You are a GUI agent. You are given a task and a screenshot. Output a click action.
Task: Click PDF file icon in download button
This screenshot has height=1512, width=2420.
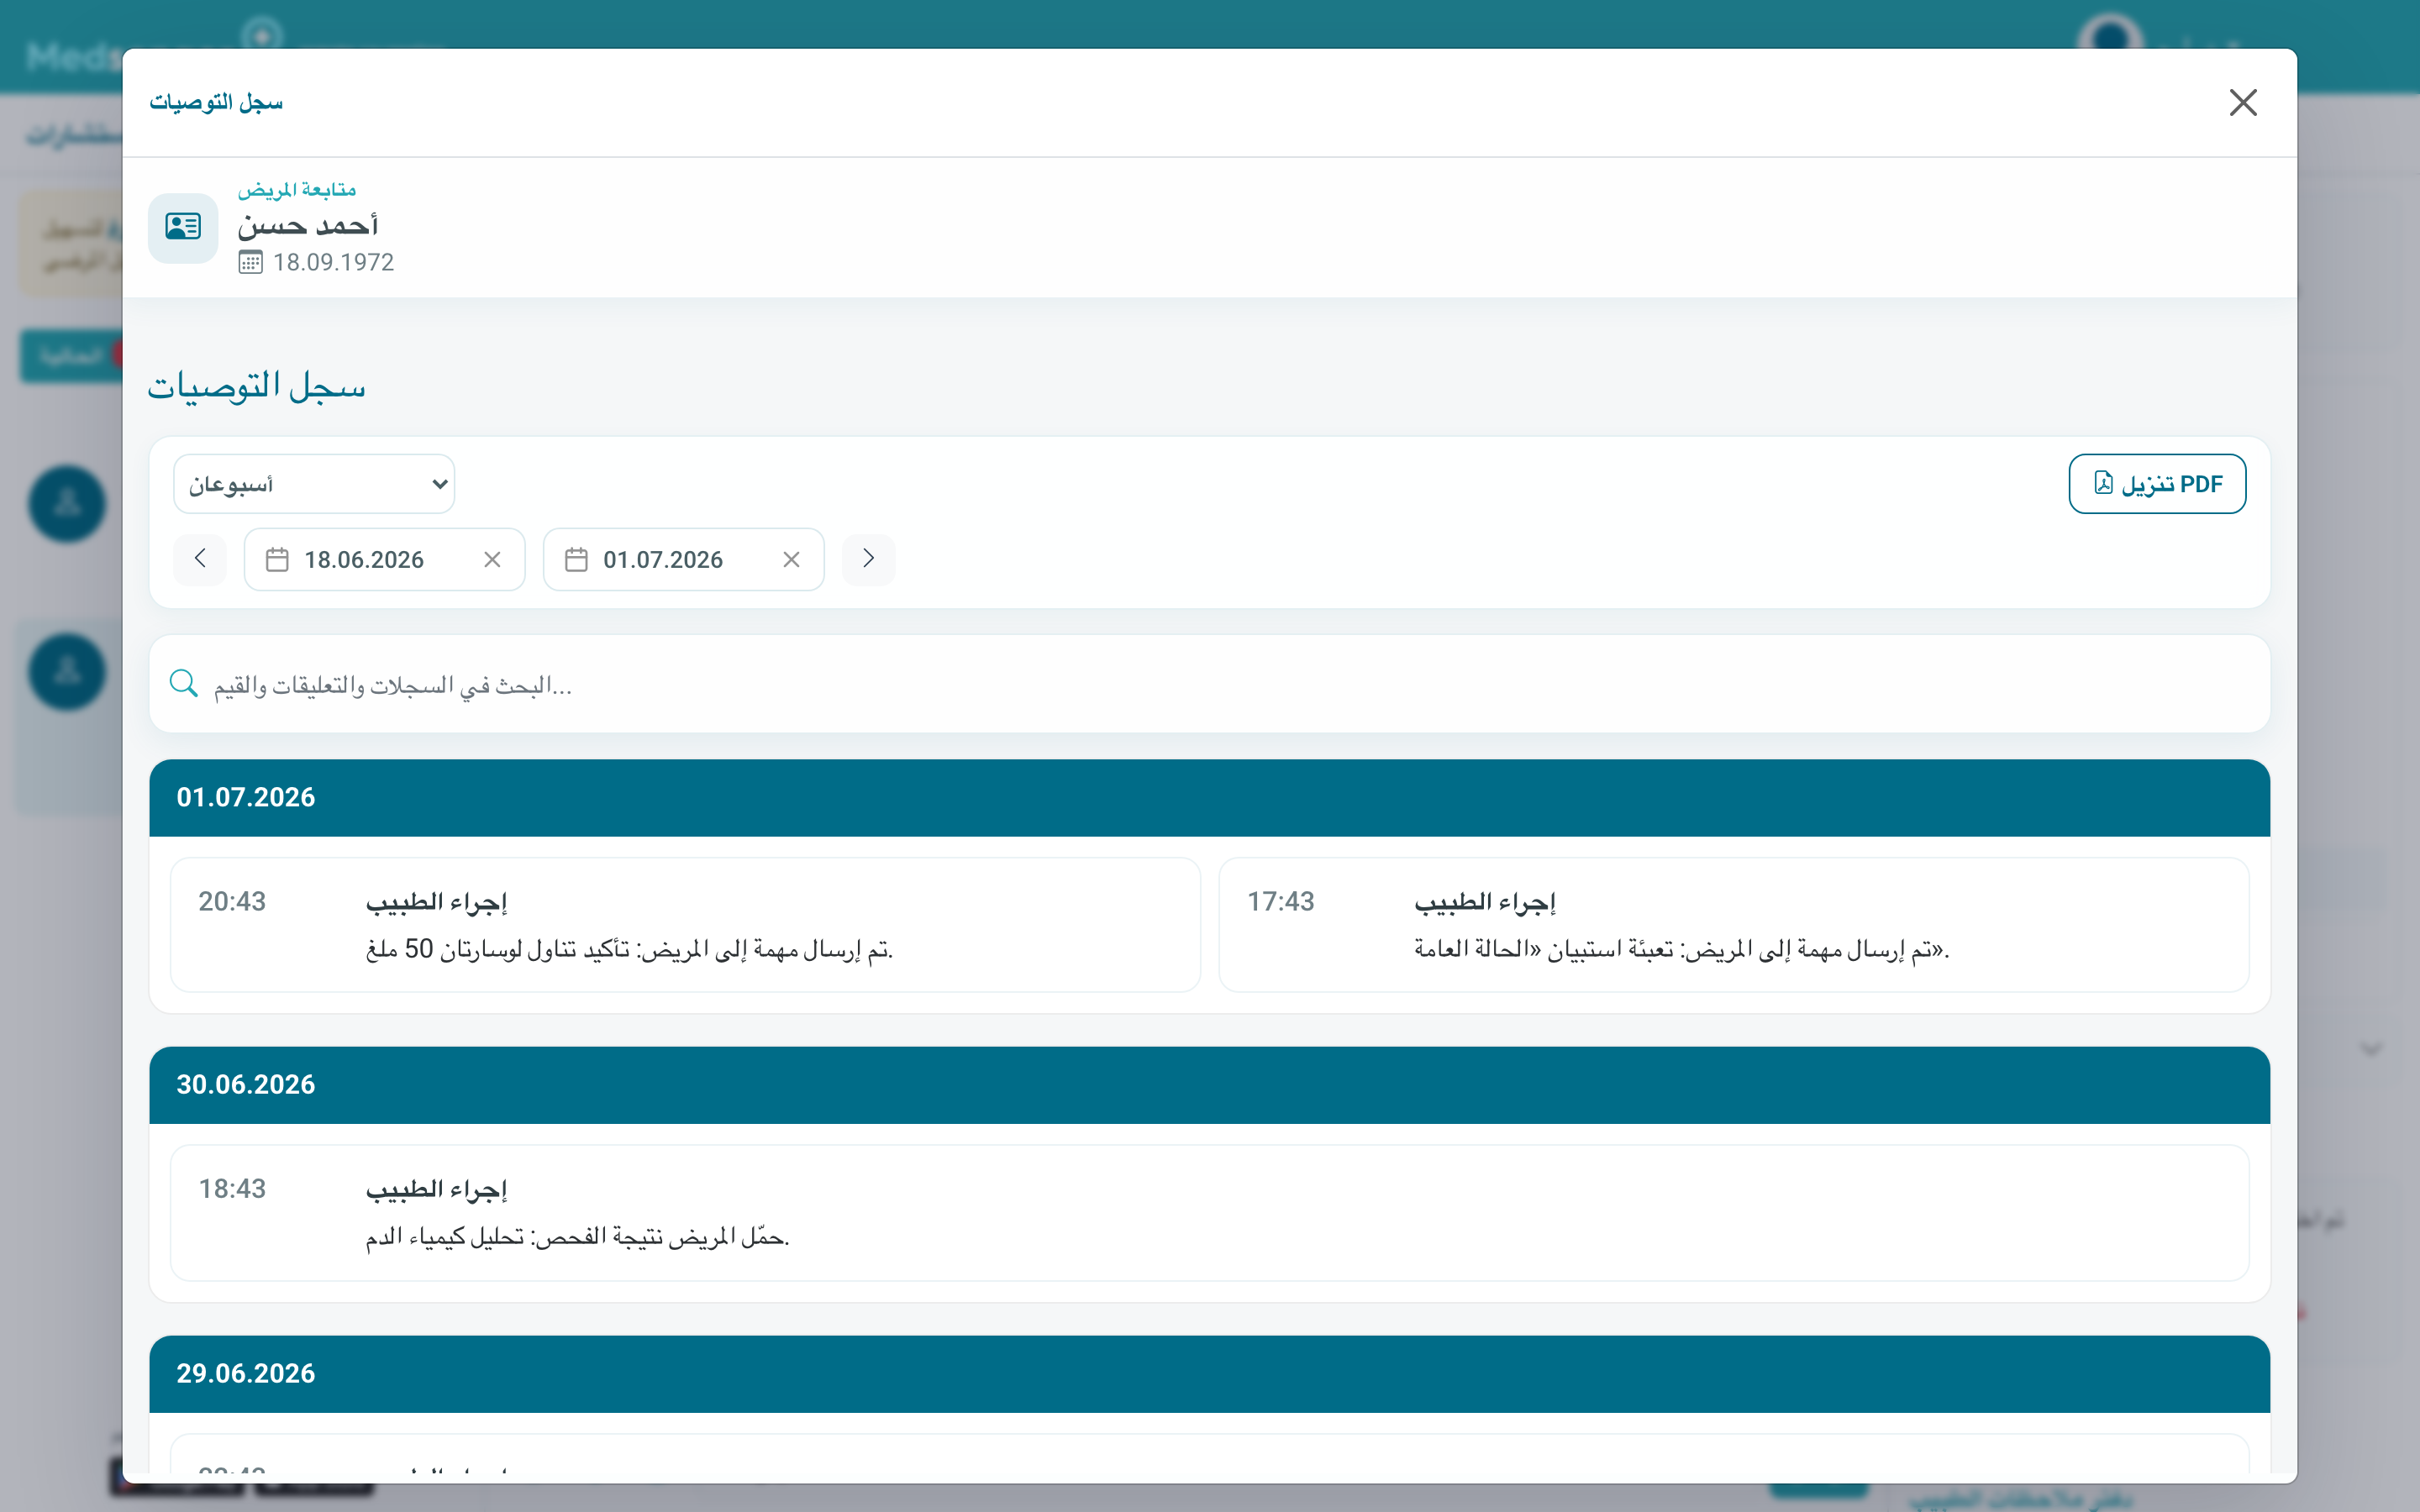(x=2104, y=484)
